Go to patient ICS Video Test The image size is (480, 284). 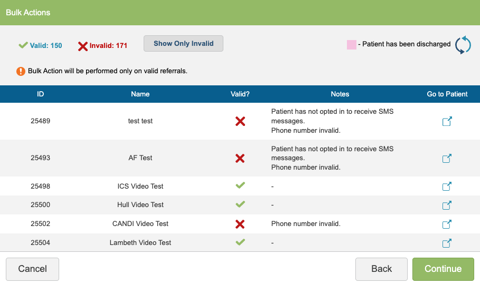[447, 186]
